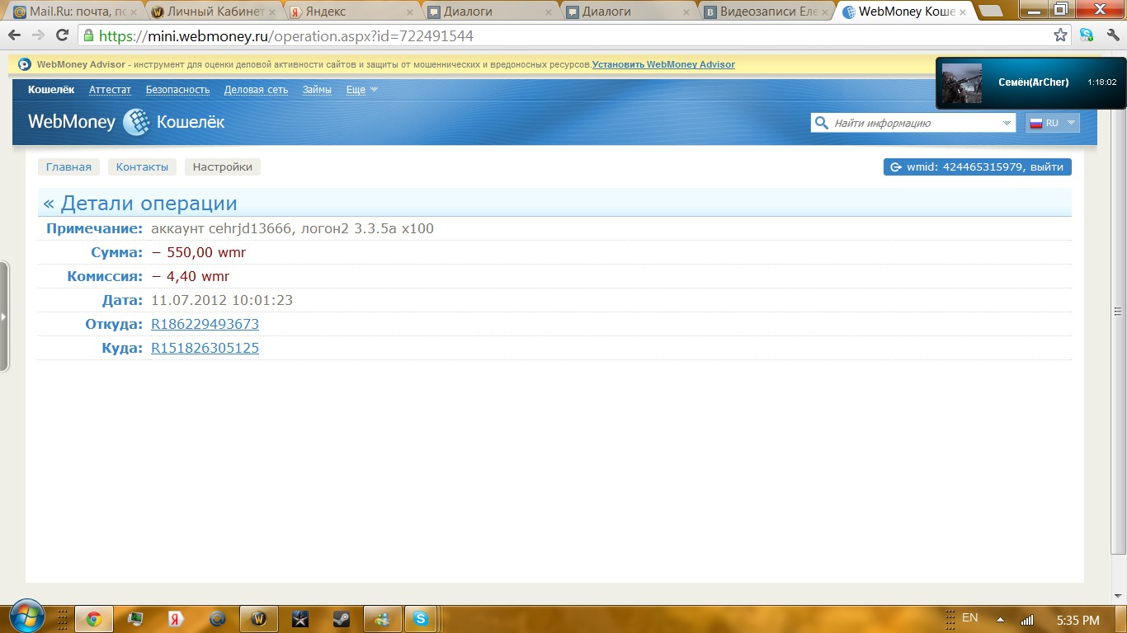Click the SSL padlock in address bar
The image size is (1127, 633).
coord(88,36)
